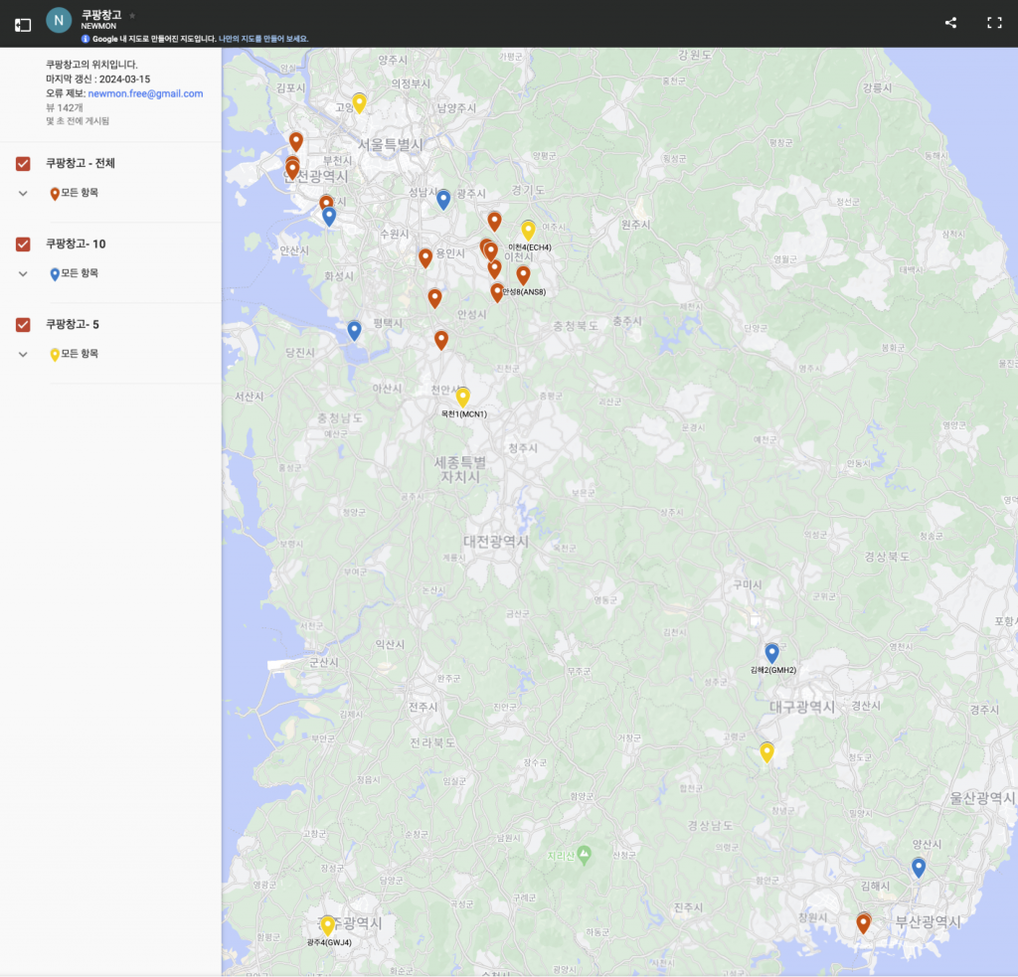Click the share map icon
Viewport: 1018px width, 977px height.
[950, 24]
